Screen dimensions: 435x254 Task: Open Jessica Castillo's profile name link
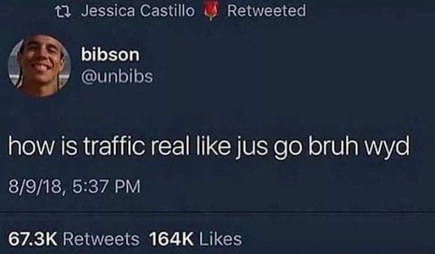click(x=138, y=11)
